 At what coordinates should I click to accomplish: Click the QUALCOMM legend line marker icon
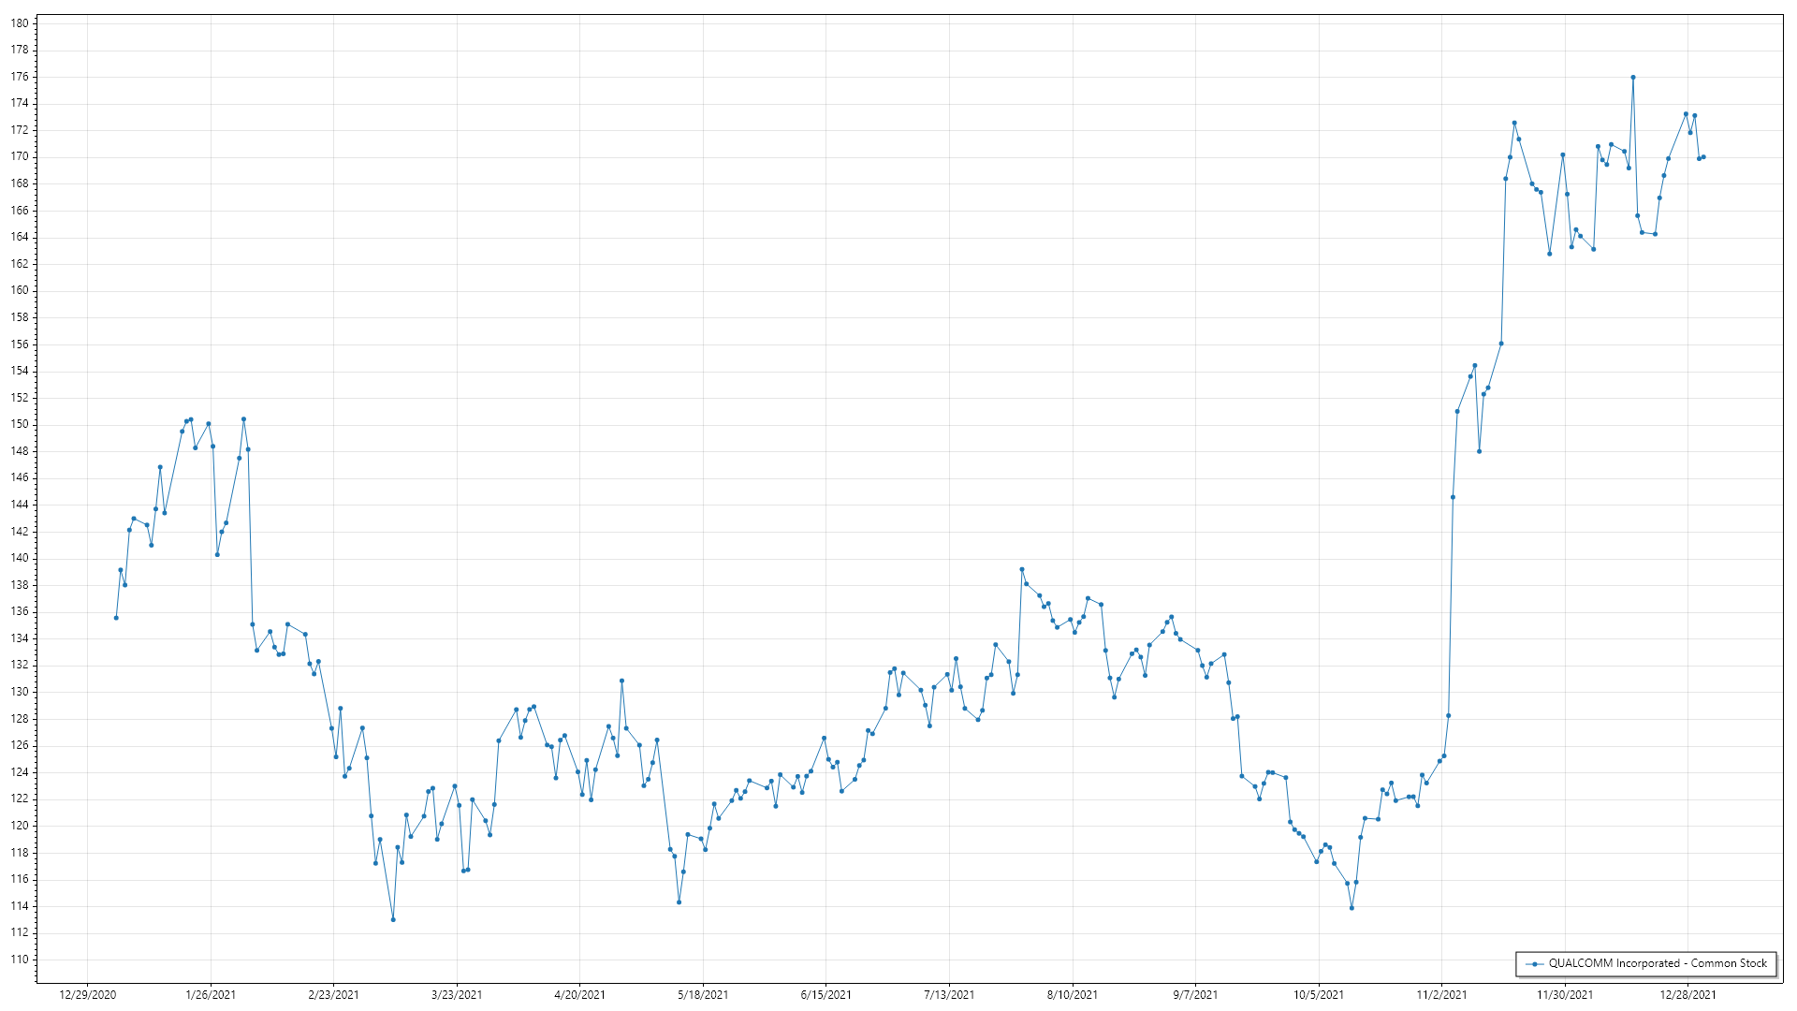coord(1534,963)
